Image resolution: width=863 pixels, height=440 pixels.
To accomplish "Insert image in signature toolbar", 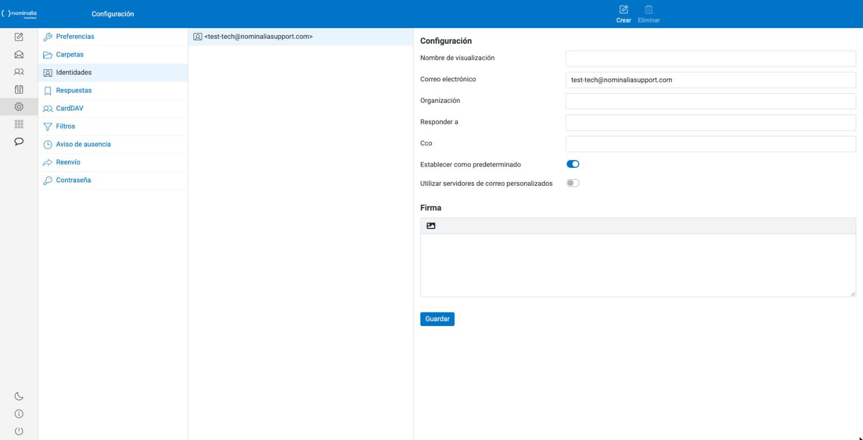I will tap(431, 226).
